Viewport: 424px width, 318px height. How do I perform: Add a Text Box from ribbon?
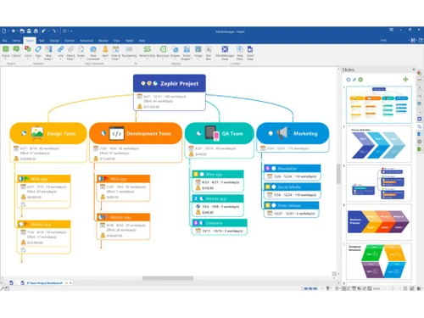[209, 49]
